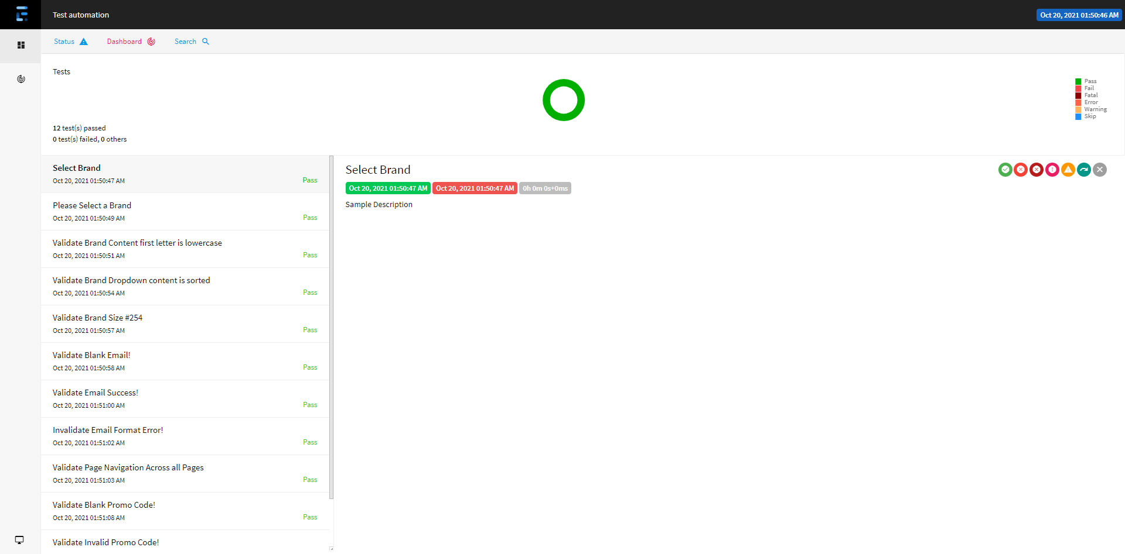Screen dimensions: 1125x554
Task: Open the Status filter dropdown
Action: [70, 41]
